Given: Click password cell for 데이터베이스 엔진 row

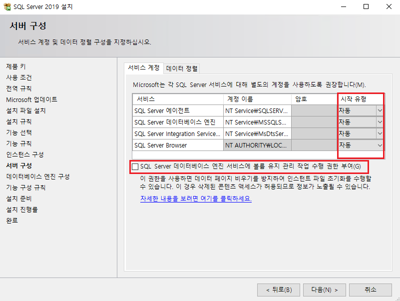Looking at the screenshot, I should [314, 122].
